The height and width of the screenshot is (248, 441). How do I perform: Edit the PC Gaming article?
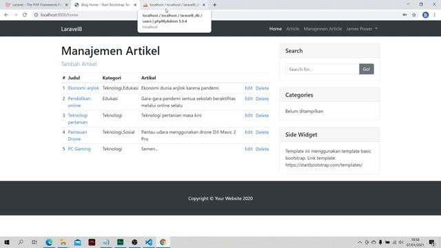pyautogui.click(x=249, y=149)
